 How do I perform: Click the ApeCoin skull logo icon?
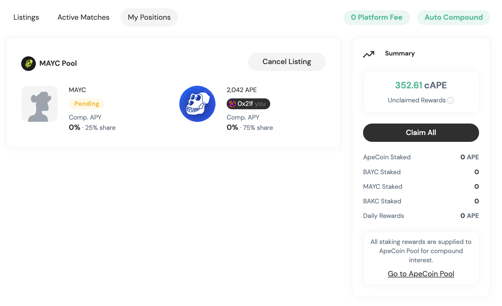click(x=197, y=104)
